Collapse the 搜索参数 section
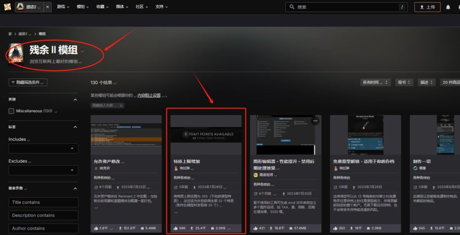The height and width of the screenshot is (235, 460). pyautogui.click(x=75, y=188)
